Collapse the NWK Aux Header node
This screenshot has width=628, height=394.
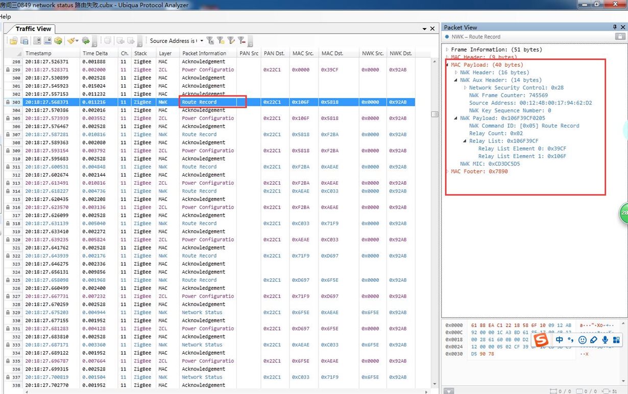[456, 80]
